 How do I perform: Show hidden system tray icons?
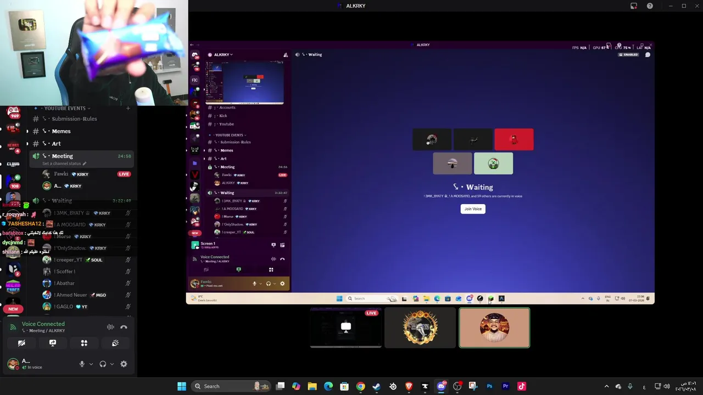(x=606, y=386)
